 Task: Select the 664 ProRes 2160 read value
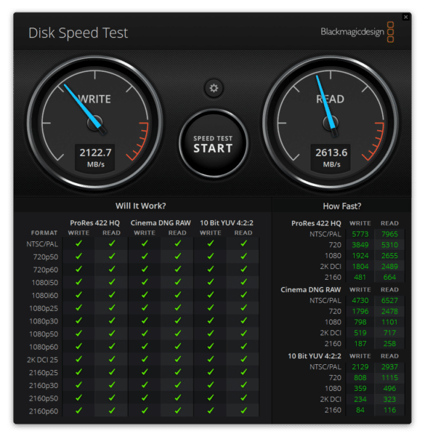pyautogui.click(x=389, y=278)
